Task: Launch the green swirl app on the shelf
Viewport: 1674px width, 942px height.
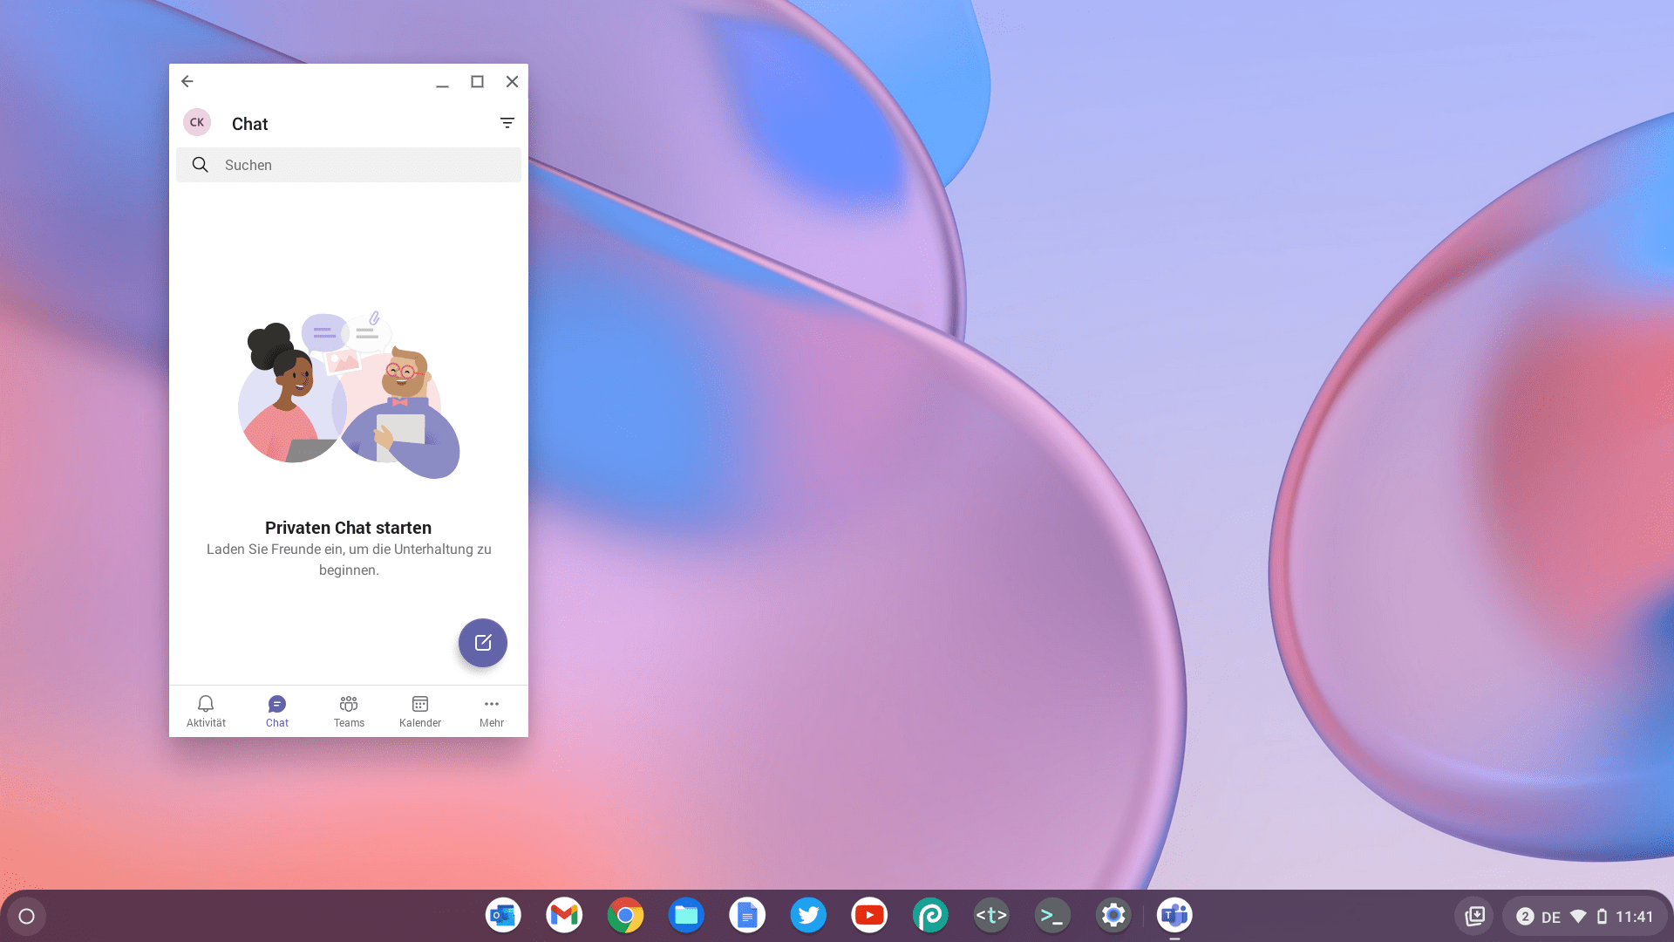Action: [x=930, y=915]
